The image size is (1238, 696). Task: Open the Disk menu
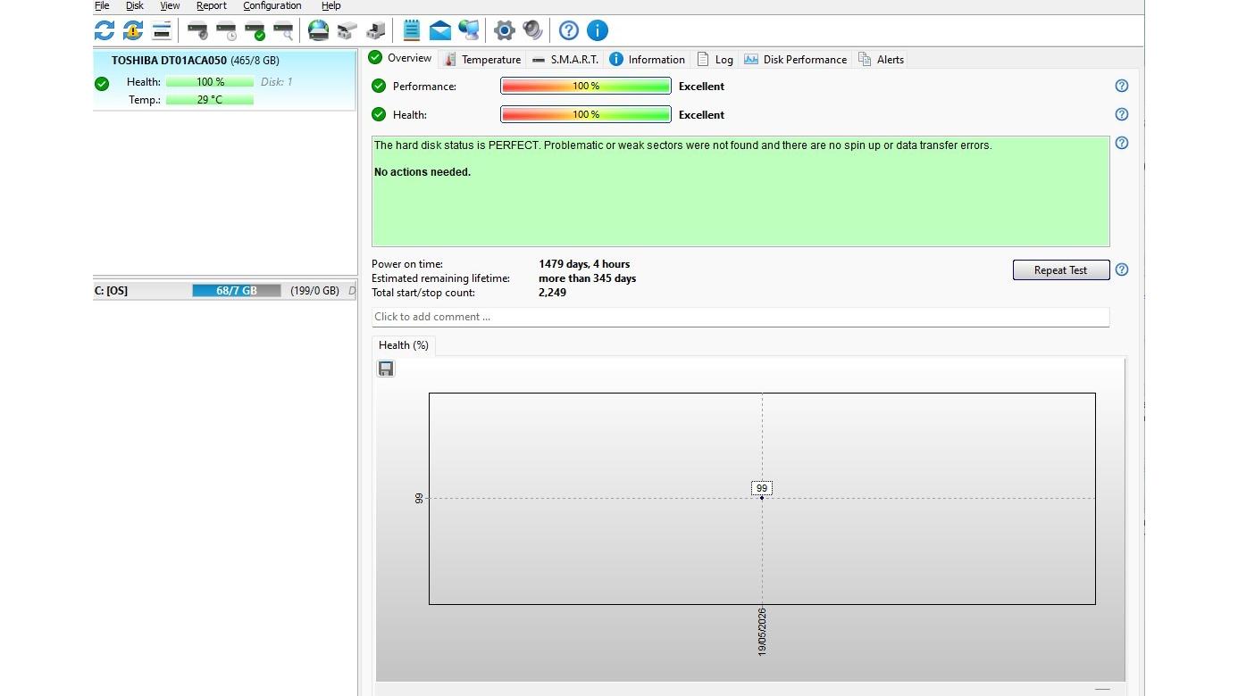(x=135, y=5)
